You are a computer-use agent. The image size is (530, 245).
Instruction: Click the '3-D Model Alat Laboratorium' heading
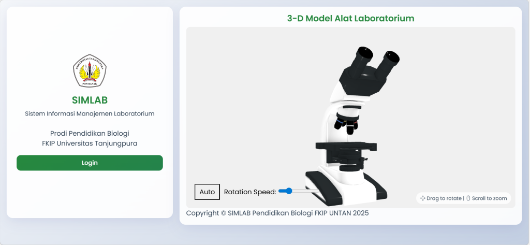pyautogui.click(x=350, y=19)
